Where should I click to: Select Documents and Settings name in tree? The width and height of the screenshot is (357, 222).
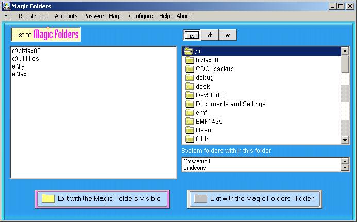pyautogui.click(x=231, y=104)
